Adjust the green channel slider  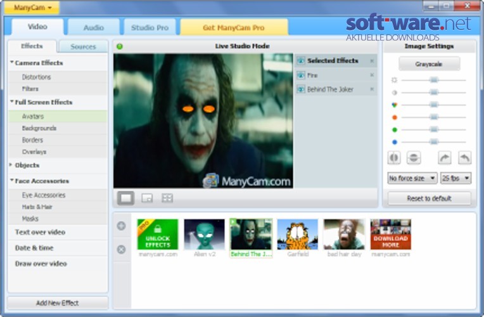pos(434,129)
